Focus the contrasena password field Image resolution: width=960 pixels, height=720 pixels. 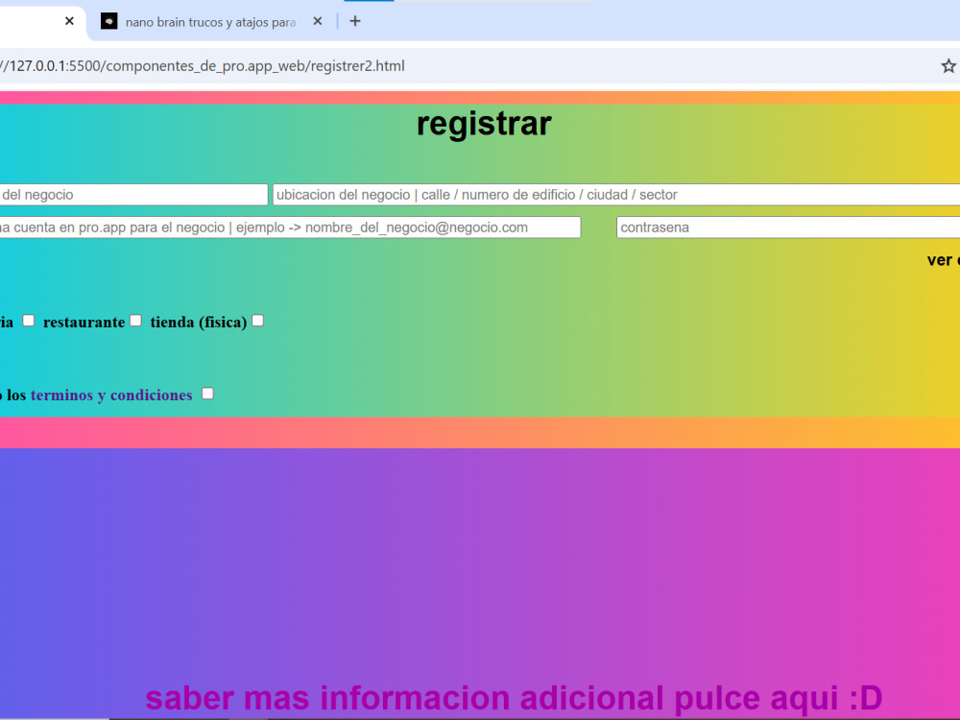click(788, 228)
